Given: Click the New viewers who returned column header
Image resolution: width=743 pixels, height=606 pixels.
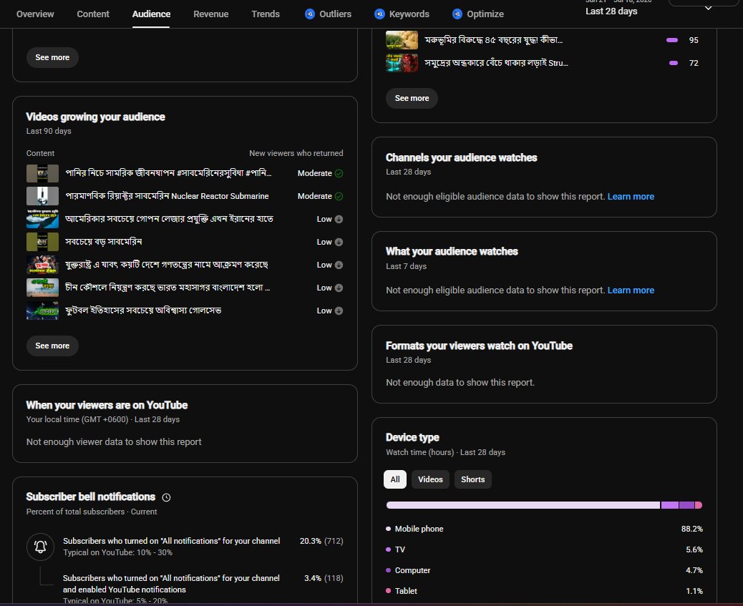Looking at the screenshot, I should coord(296,154).
